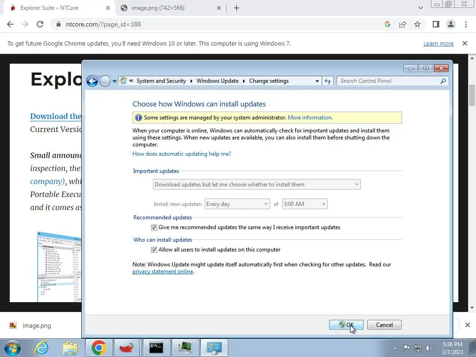Open the Important updates dropdown
Screen dimensions: 476x357
tap(257, 185)
